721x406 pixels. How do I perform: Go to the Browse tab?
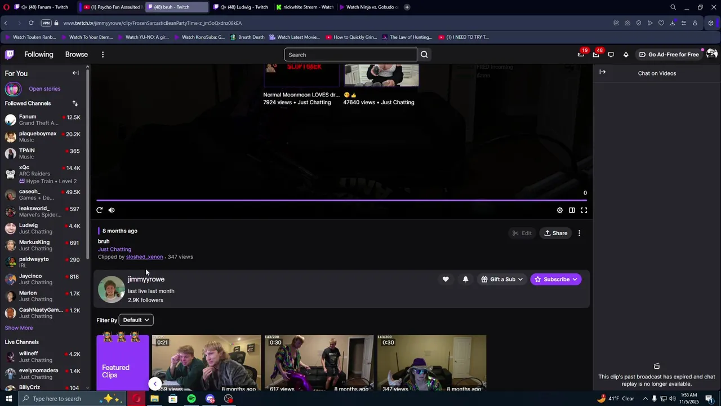[77, 55]
